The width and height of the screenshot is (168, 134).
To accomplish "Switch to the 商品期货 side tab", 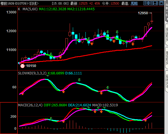I will point(167,34).
